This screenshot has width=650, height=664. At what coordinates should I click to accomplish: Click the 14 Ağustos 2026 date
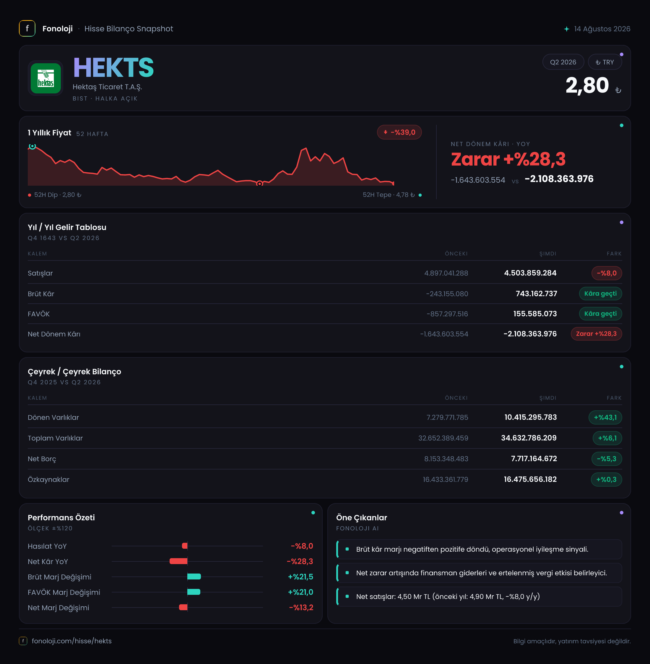tap(602, 29)
